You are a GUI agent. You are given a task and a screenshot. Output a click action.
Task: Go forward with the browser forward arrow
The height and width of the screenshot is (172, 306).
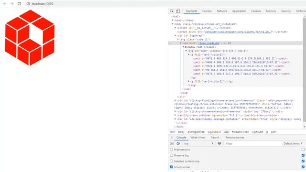12,4
